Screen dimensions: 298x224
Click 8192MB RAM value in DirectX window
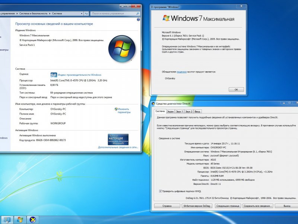point(217,176)
